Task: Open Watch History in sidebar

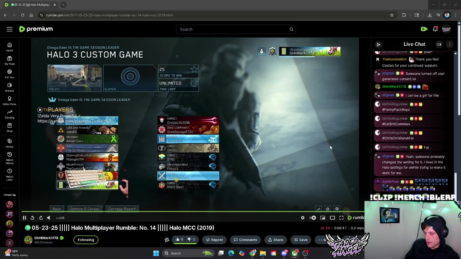Action: coord(9,158)
